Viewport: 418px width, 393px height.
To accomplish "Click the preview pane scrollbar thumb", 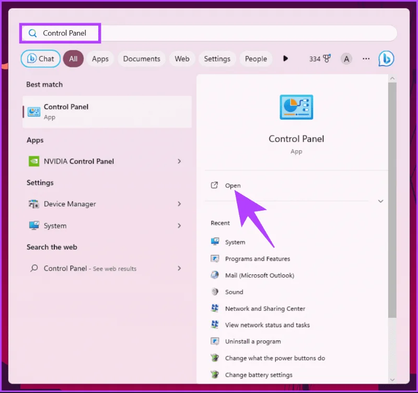I will [x=392, y=200].
